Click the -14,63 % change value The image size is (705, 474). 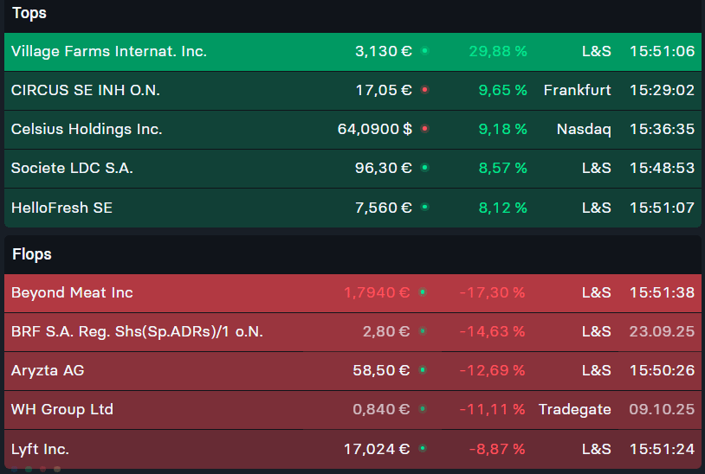pos(492,331)
